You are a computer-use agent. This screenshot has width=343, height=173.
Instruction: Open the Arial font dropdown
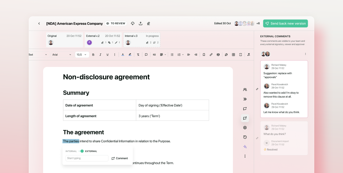(x=62, y=55)
